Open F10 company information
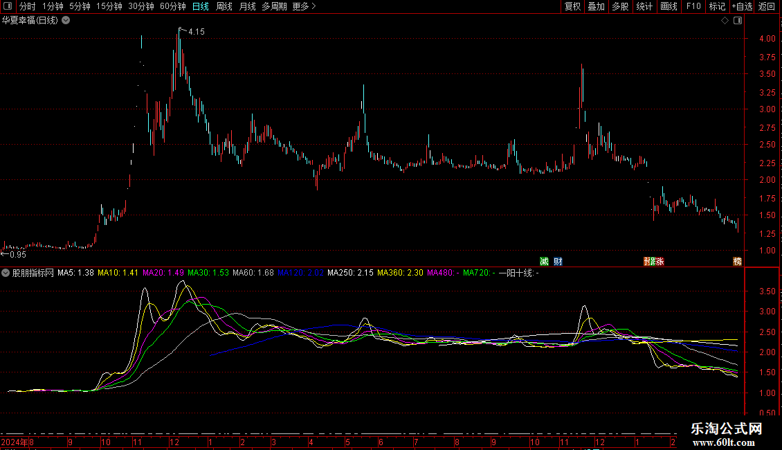 point(693,6)
